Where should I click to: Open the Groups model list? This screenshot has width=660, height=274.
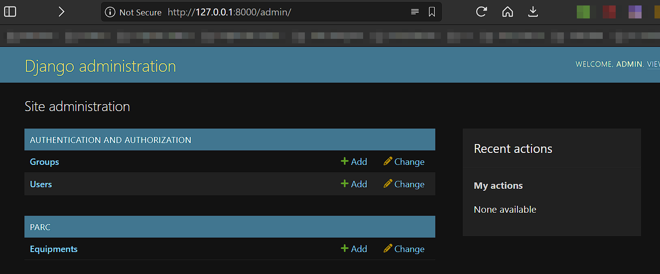click(44, 162)
